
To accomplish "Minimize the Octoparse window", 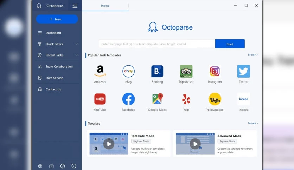I will 236,5.
